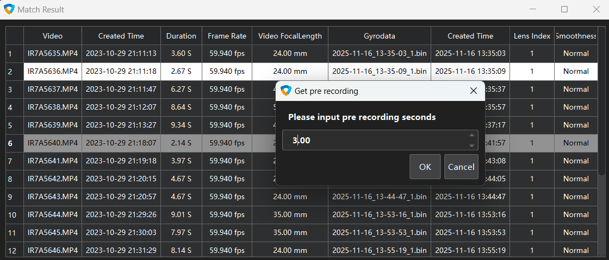609x260 pixels.
Task: Click OK in pre recording dialog
Action: pos(425,167)
